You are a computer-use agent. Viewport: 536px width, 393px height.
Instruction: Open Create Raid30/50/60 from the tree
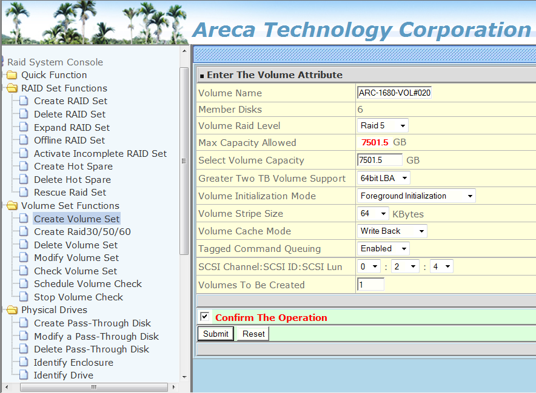(x=82, y=232)
